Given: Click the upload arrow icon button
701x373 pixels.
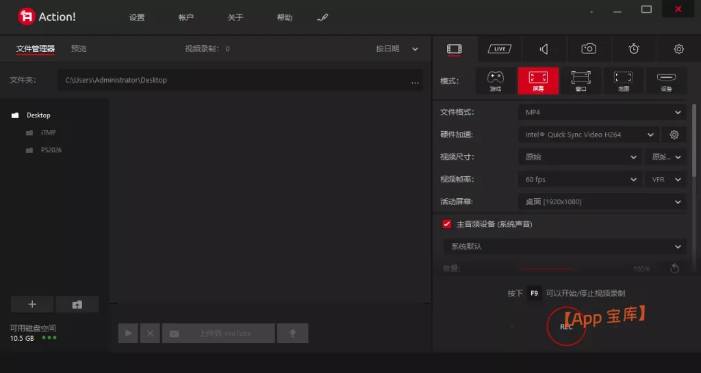Looking at the screenshot, I should tap(293, 333).
